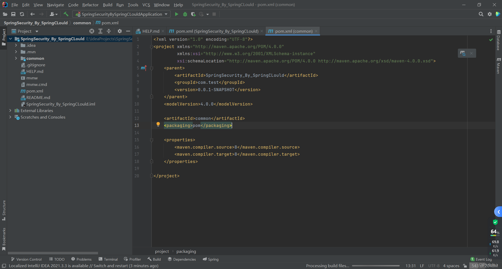Open Dependencies tool window
The height and width of the screenshot is (269, 502).
[182, 259]
